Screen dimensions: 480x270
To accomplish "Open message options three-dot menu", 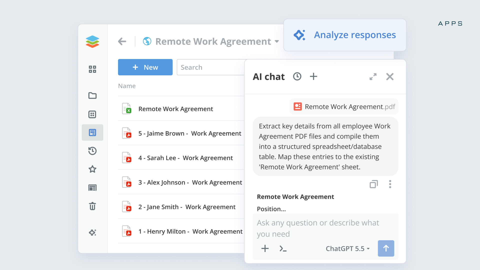I will [390, 184].
